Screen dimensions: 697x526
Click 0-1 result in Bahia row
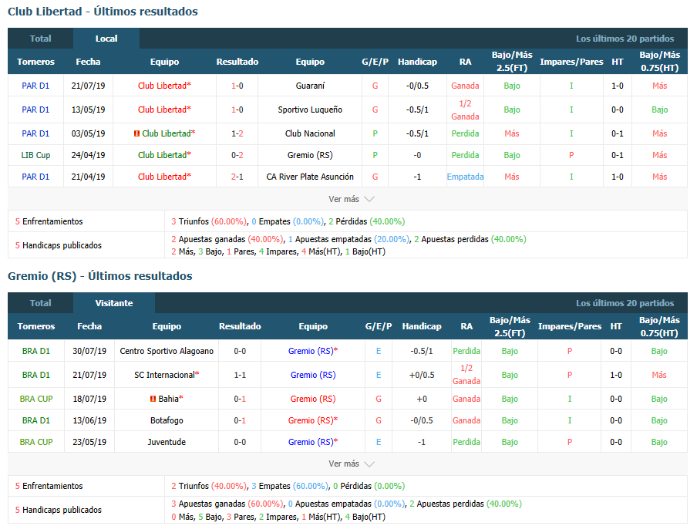(240, 399)
